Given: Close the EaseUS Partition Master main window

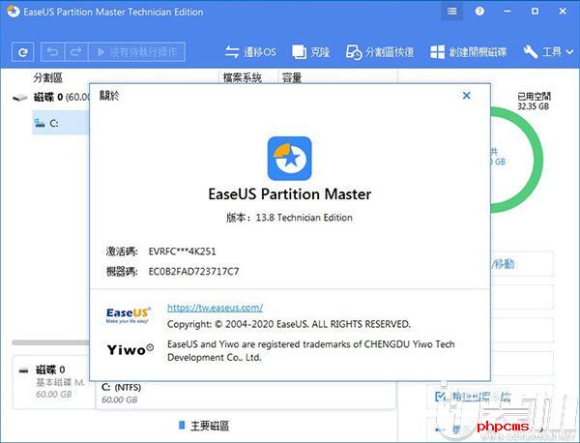Looking at the screenshot, I should click(563, 11).
